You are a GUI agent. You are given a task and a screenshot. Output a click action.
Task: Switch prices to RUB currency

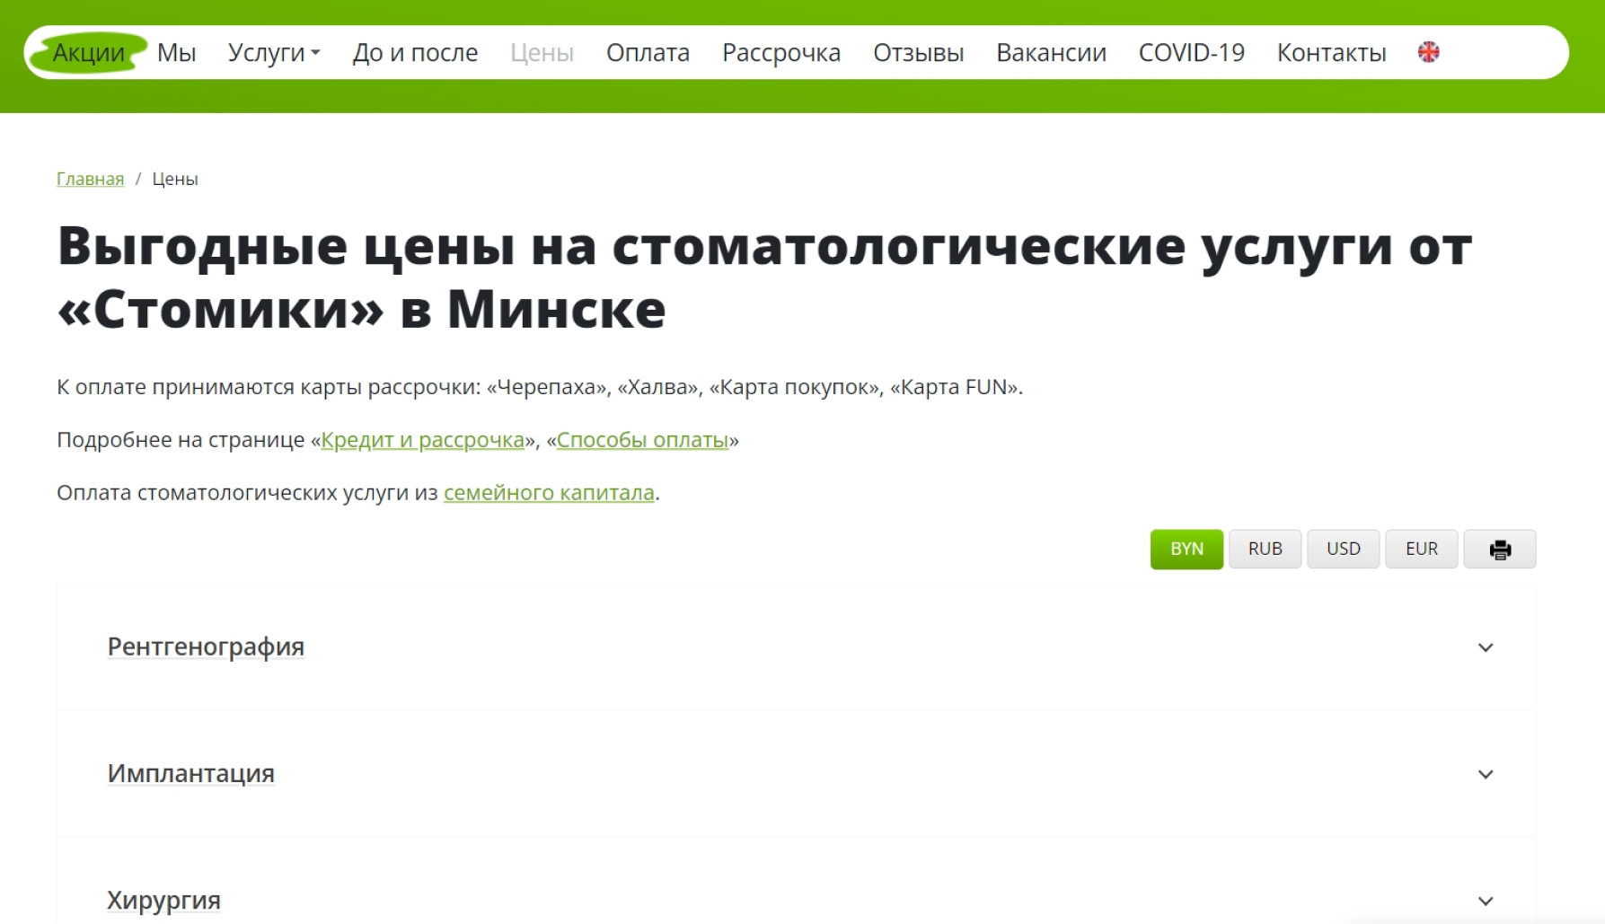1265,550
